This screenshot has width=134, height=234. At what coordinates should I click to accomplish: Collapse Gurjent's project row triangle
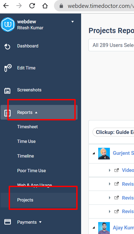(x=94, y=153)
